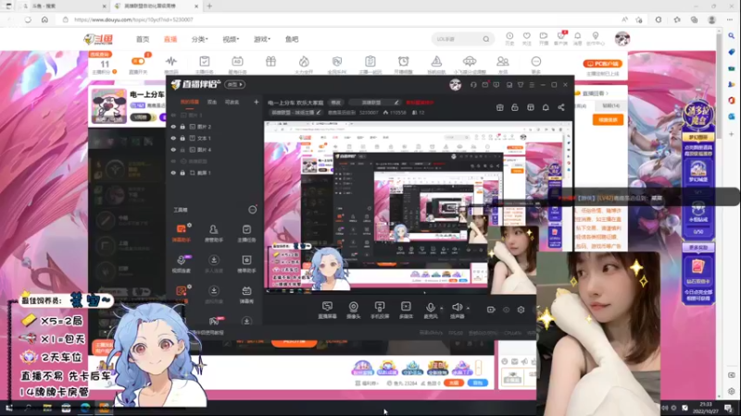Add 手机投屏 phone casting source
The height and width of the screenshot is (416, 741).
point(379,311)
